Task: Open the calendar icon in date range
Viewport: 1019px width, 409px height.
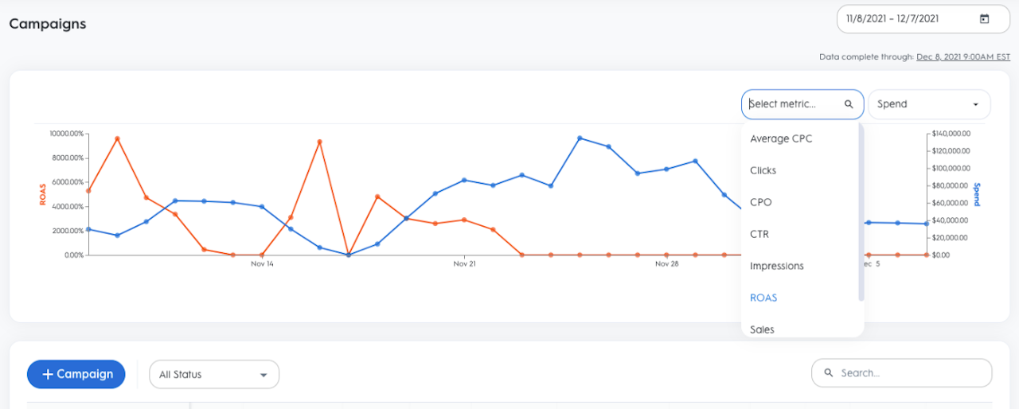Action: pos(984,19)
